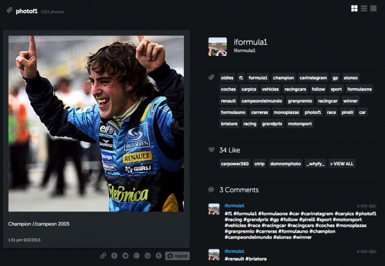Select the vehicles tag
385x266 pixels.
pos(270,89)
